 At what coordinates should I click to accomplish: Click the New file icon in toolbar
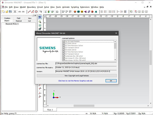pos(3,12)
